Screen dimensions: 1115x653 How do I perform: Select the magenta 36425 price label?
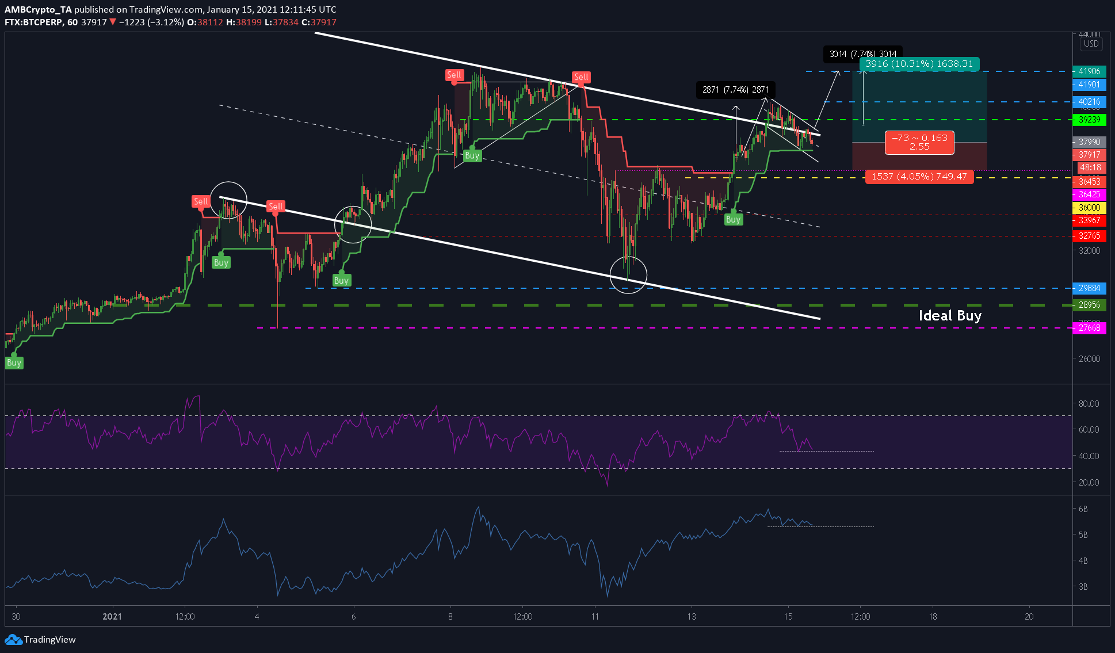click(1089, 194)
